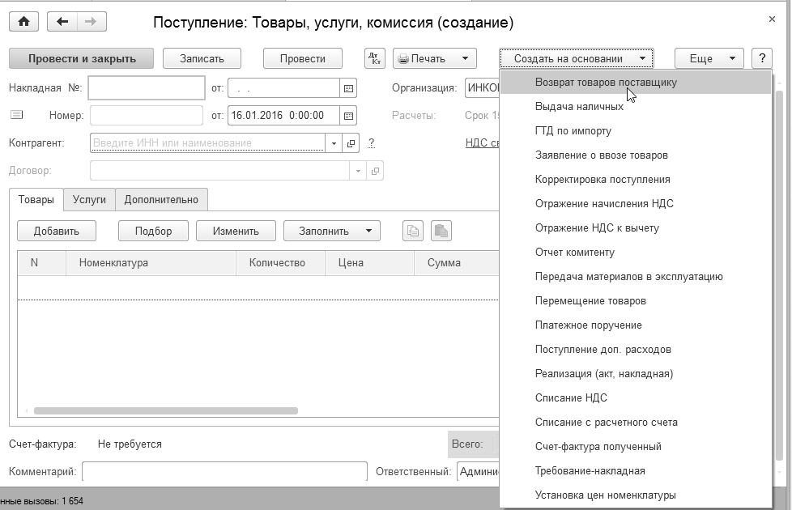Click the Сумма column header

coord(457,263)
